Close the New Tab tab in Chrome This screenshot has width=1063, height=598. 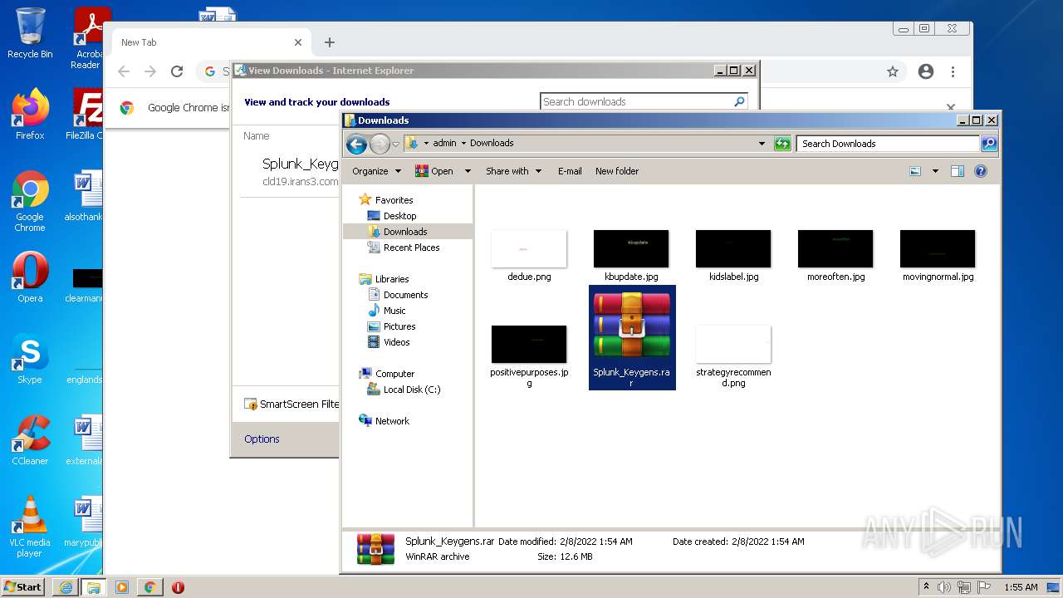tap(298, 42)
